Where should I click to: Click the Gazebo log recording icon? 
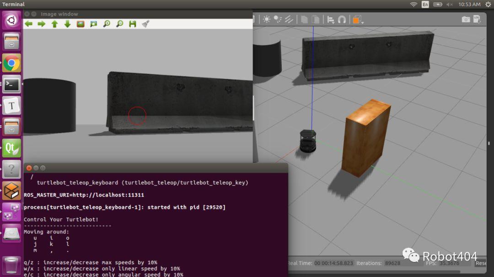[478, 19]
